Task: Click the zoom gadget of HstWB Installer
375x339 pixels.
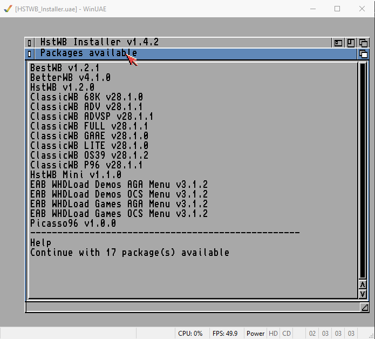Action: tap(351, 43)
